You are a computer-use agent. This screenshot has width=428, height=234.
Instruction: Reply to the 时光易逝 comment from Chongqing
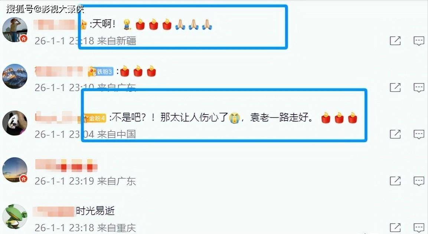click(x=419, y=227)
